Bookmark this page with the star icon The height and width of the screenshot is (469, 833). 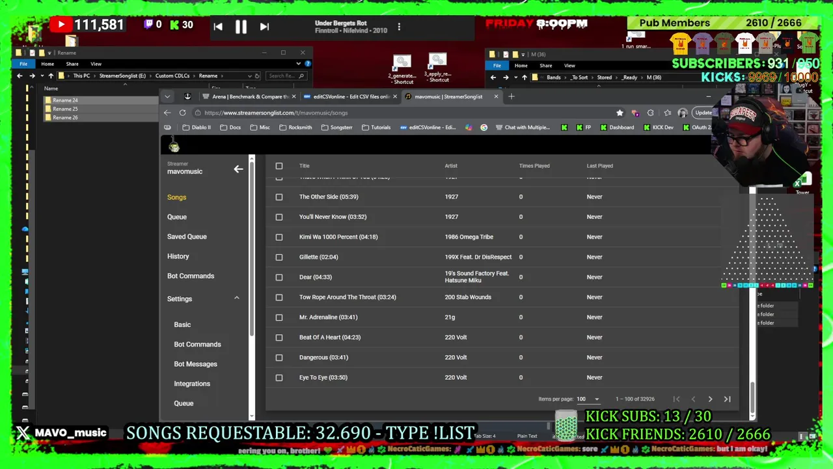click(x=620, y=113)
